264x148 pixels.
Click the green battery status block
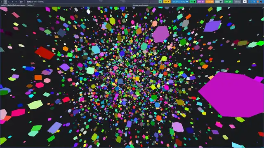click(193, 2)
